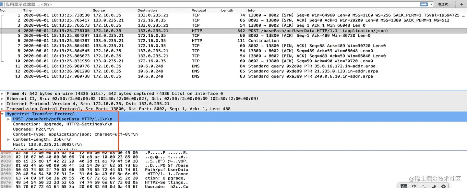Image resolution: width=467 pixels, height=188 pixels.
Task: Sort packets by Source column header
Action: [114, 10]
